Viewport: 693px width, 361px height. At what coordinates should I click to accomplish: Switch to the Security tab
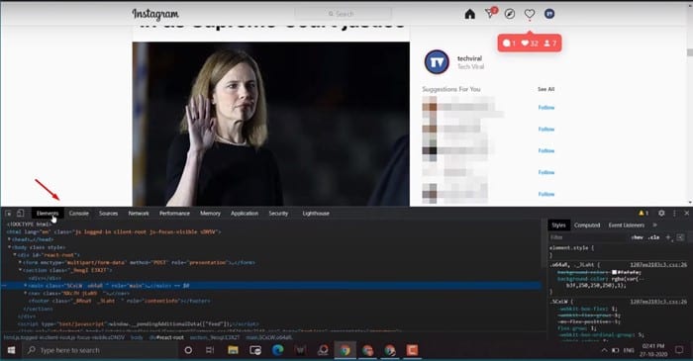[278, 214]
